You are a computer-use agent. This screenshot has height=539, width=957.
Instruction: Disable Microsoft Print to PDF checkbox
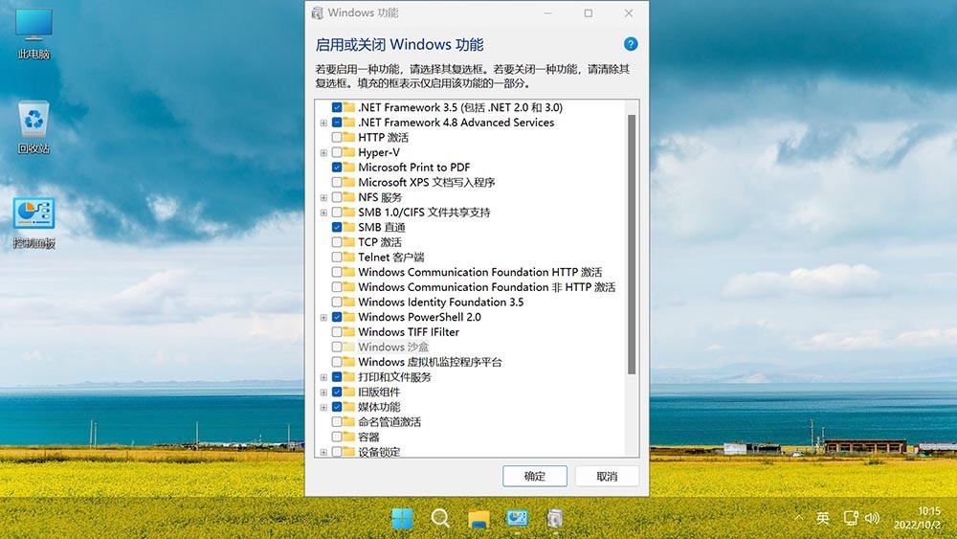[336, 168]
